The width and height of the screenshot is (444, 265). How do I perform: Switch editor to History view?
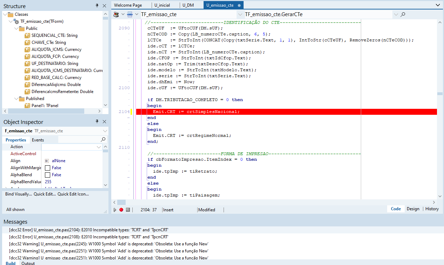(x=432, y=209)
